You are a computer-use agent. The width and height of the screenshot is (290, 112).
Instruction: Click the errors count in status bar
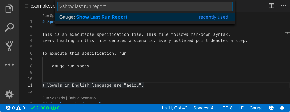pos(10,108)
